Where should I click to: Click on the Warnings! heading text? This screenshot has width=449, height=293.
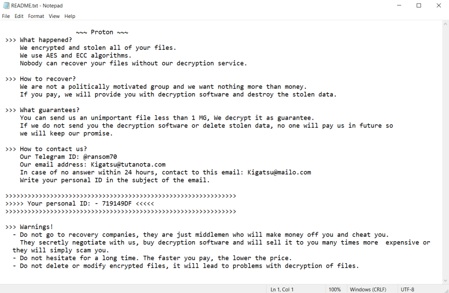(36, 227)
